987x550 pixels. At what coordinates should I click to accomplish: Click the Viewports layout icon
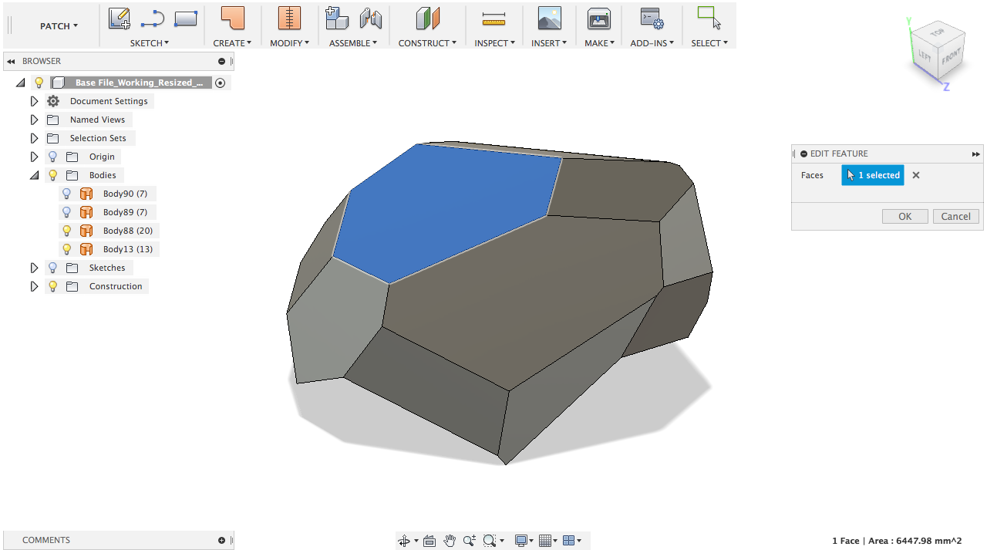(569, 541)
